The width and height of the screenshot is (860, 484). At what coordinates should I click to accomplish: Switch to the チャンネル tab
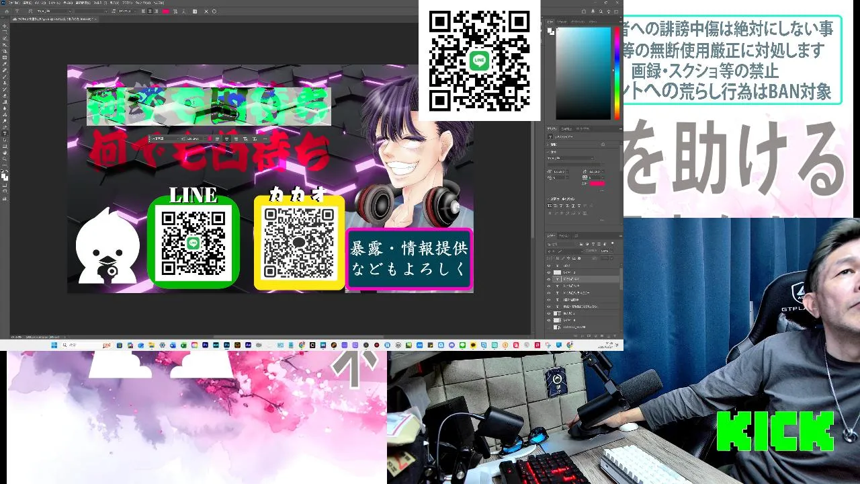pos(564,236)
